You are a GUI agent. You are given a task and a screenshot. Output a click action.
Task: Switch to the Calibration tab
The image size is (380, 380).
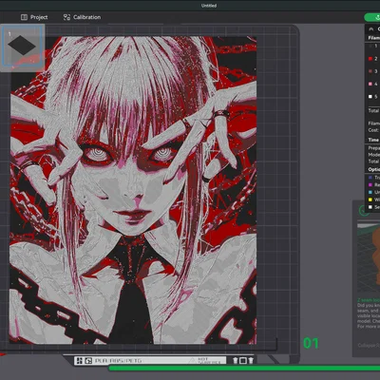tap(82, 17)
